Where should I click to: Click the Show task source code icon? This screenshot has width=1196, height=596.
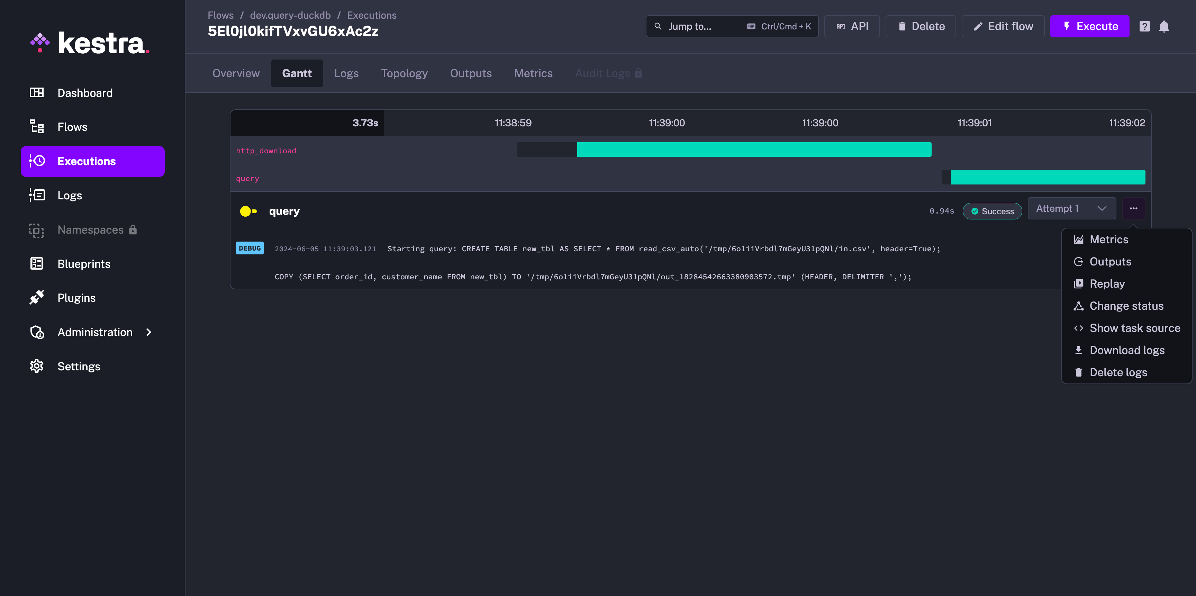1079,328
